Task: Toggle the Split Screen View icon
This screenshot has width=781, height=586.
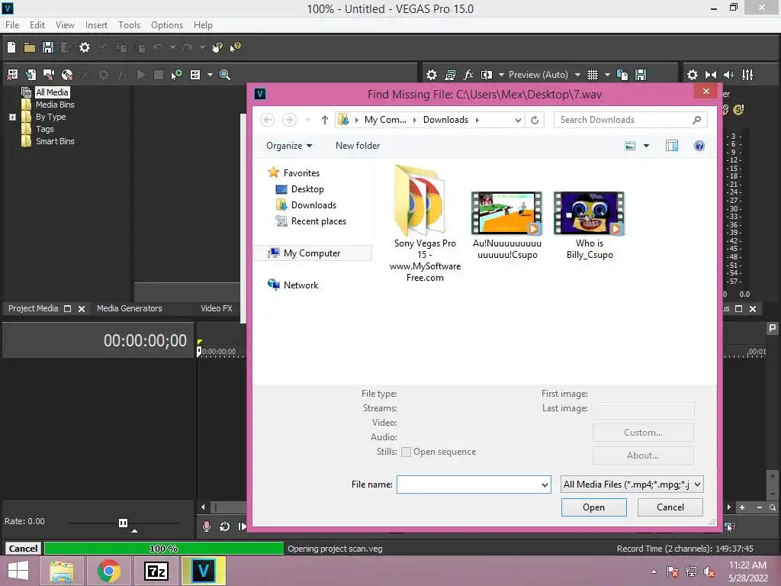Action: point(486,75)
